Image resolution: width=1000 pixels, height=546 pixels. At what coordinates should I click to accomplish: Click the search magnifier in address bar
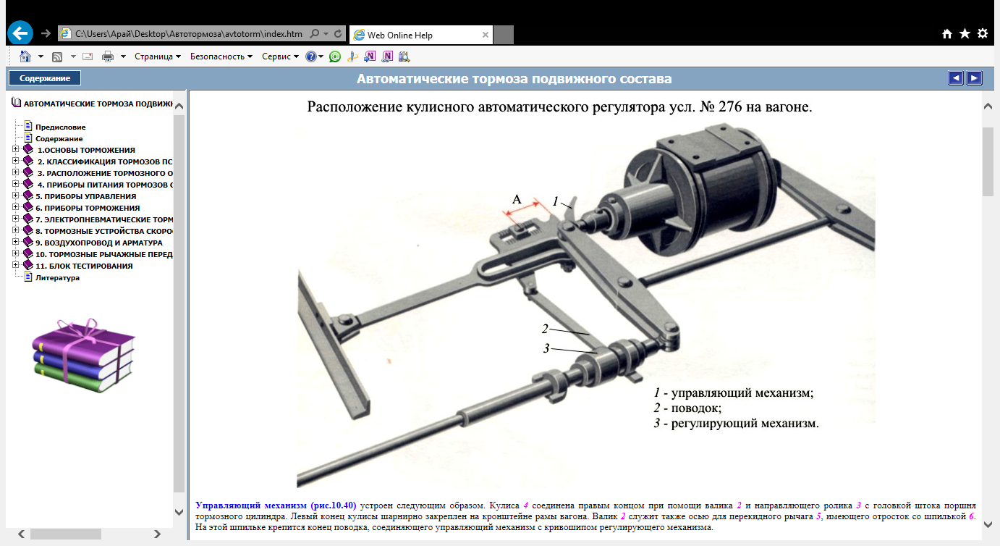[315, 34]
